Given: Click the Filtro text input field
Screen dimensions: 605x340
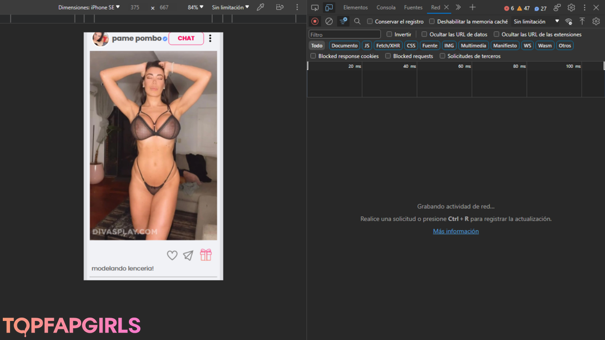Looking at the screenshot, I should click(345, 35).
